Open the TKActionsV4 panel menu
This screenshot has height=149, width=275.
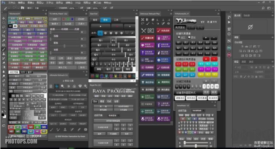click(46, 14)
